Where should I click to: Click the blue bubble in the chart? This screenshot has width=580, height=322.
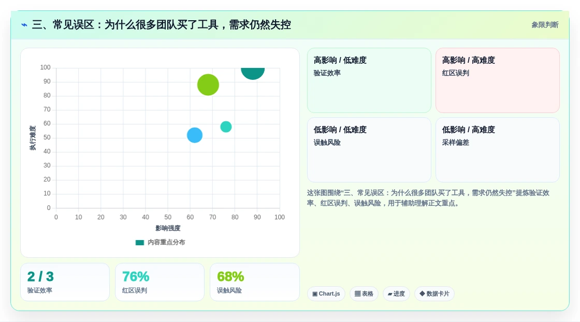195,135
